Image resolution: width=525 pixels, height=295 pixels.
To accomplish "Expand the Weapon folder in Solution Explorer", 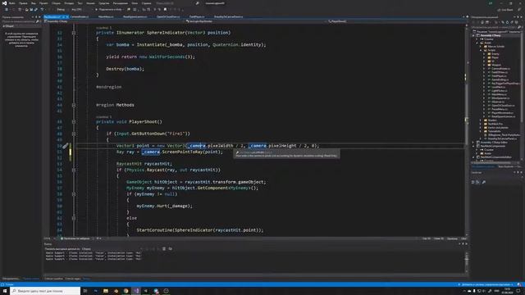I will [484, 65].
